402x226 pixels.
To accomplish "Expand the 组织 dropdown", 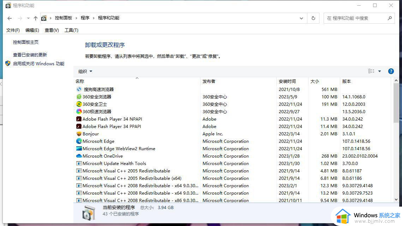I will coord(85,72).
